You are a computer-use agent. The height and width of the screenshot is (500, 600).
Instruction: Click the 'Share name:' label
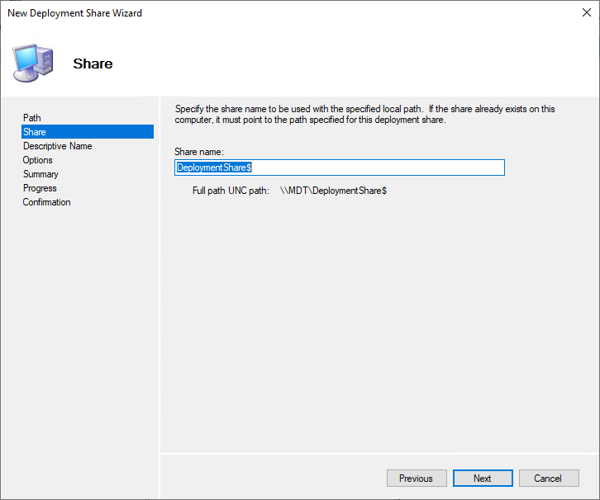point(199,151)
